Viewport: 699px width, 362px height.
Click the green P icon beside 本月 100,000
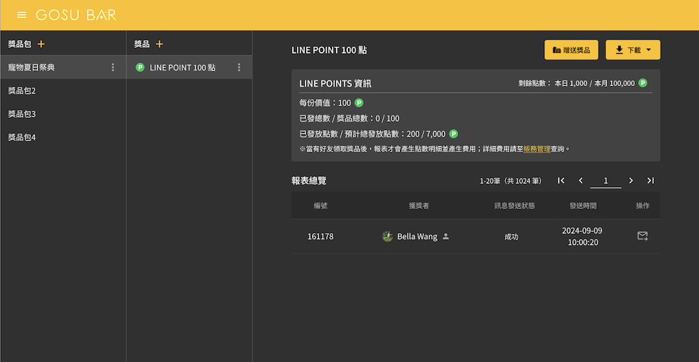pos(643,83)
